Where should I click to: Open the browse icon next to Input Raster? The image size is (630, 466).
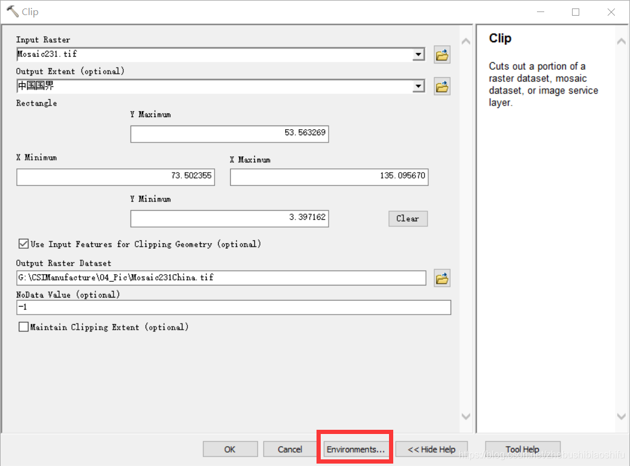442,54
